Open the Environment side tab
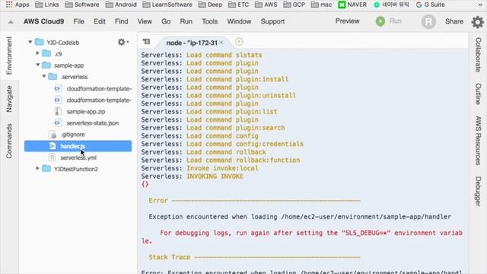Viewport: 487px width, 274px height. pos(9,56)
